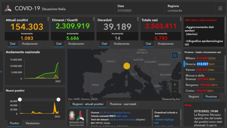Download the Schede riepilogo PDF
The height and width of the screenshot is (128, 227).
point(165,121)
